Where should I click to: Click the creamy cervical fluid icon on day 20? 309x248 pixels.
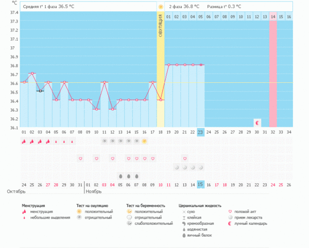click(x=177, y=167)
